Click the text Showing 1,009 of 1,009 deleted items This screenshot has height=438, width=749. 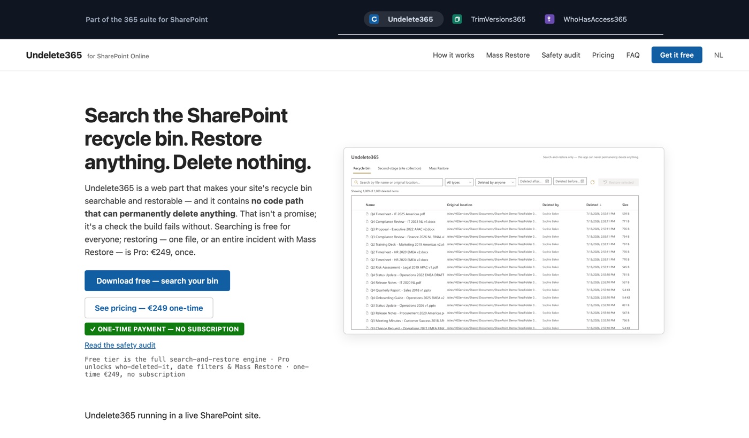tap(374, 191)
